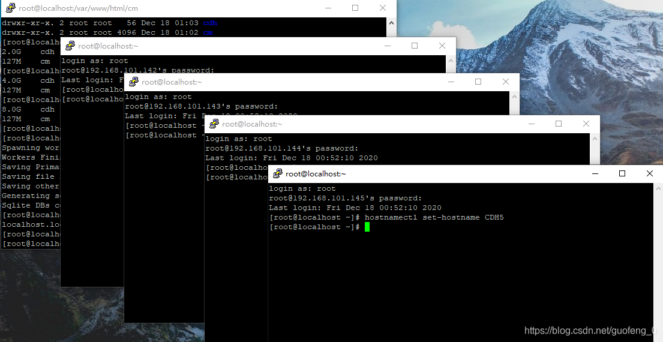Click blue 'cdh' directory name in listing

(210, 23)
